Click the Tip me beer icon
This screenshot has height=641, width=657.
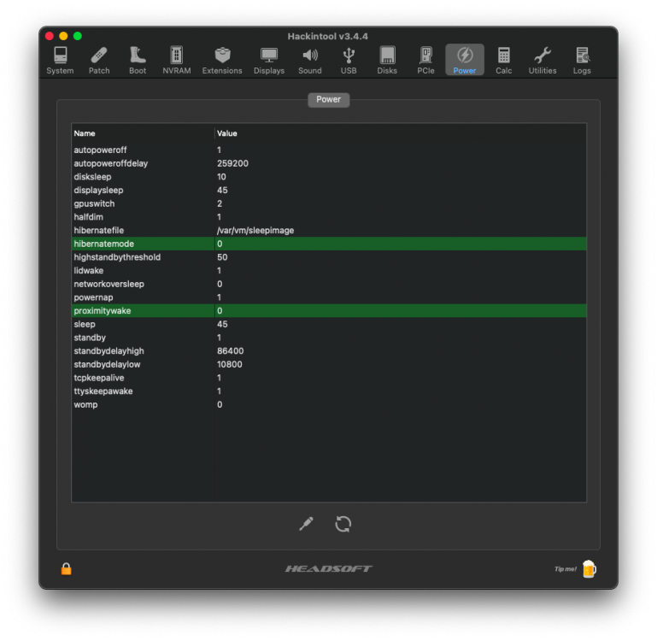pyautogui.click(x=589, y=568)
